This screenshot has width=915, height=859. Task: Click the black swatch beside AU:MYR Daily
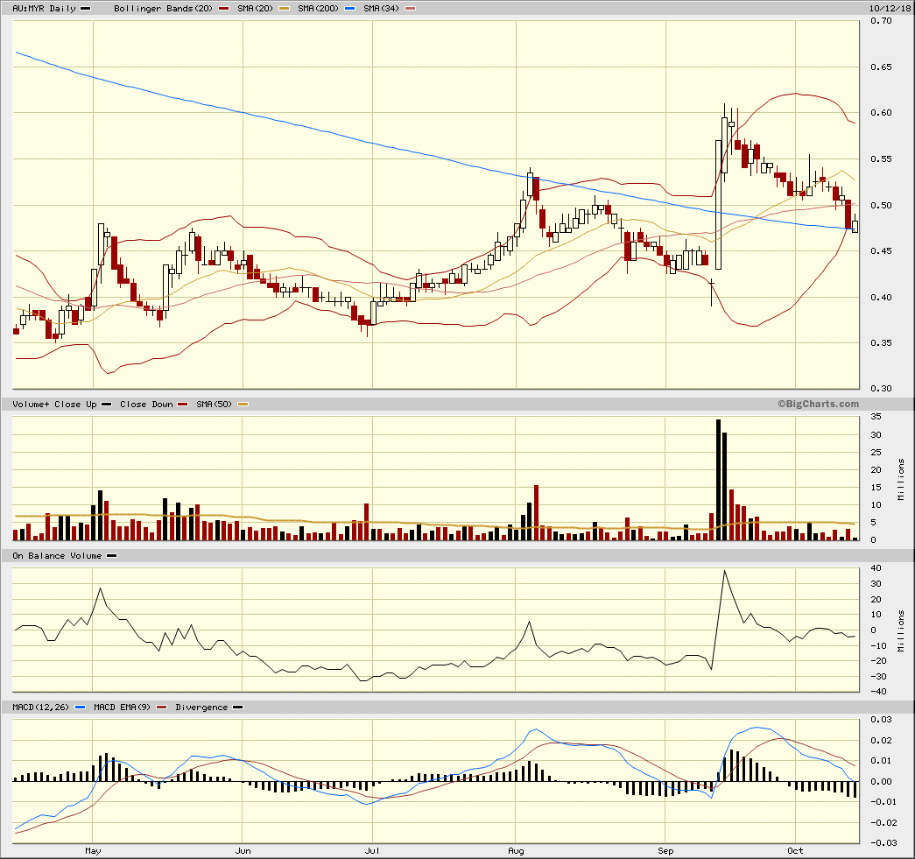click(x=85, y=8)
